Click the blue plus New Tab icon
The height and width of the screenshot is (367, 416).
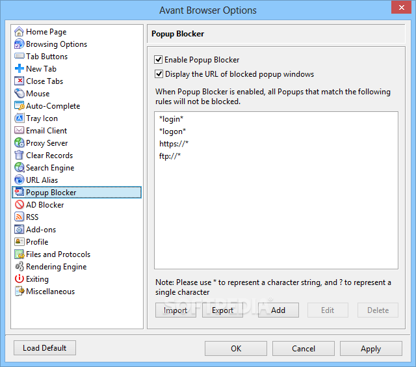[x=19, y=69]
